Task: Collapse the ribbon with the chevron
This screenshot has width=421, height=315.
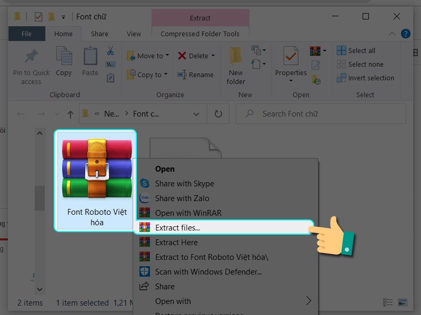Action: [392, 34]
